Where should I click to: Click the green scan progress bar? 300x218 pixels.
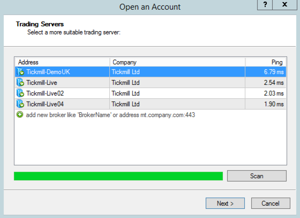click(x=118, y=176)
